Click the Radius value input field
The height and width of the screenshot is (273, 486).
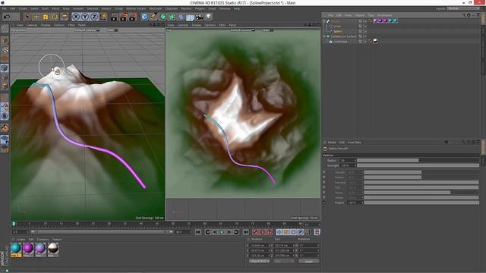coord(348,160)
